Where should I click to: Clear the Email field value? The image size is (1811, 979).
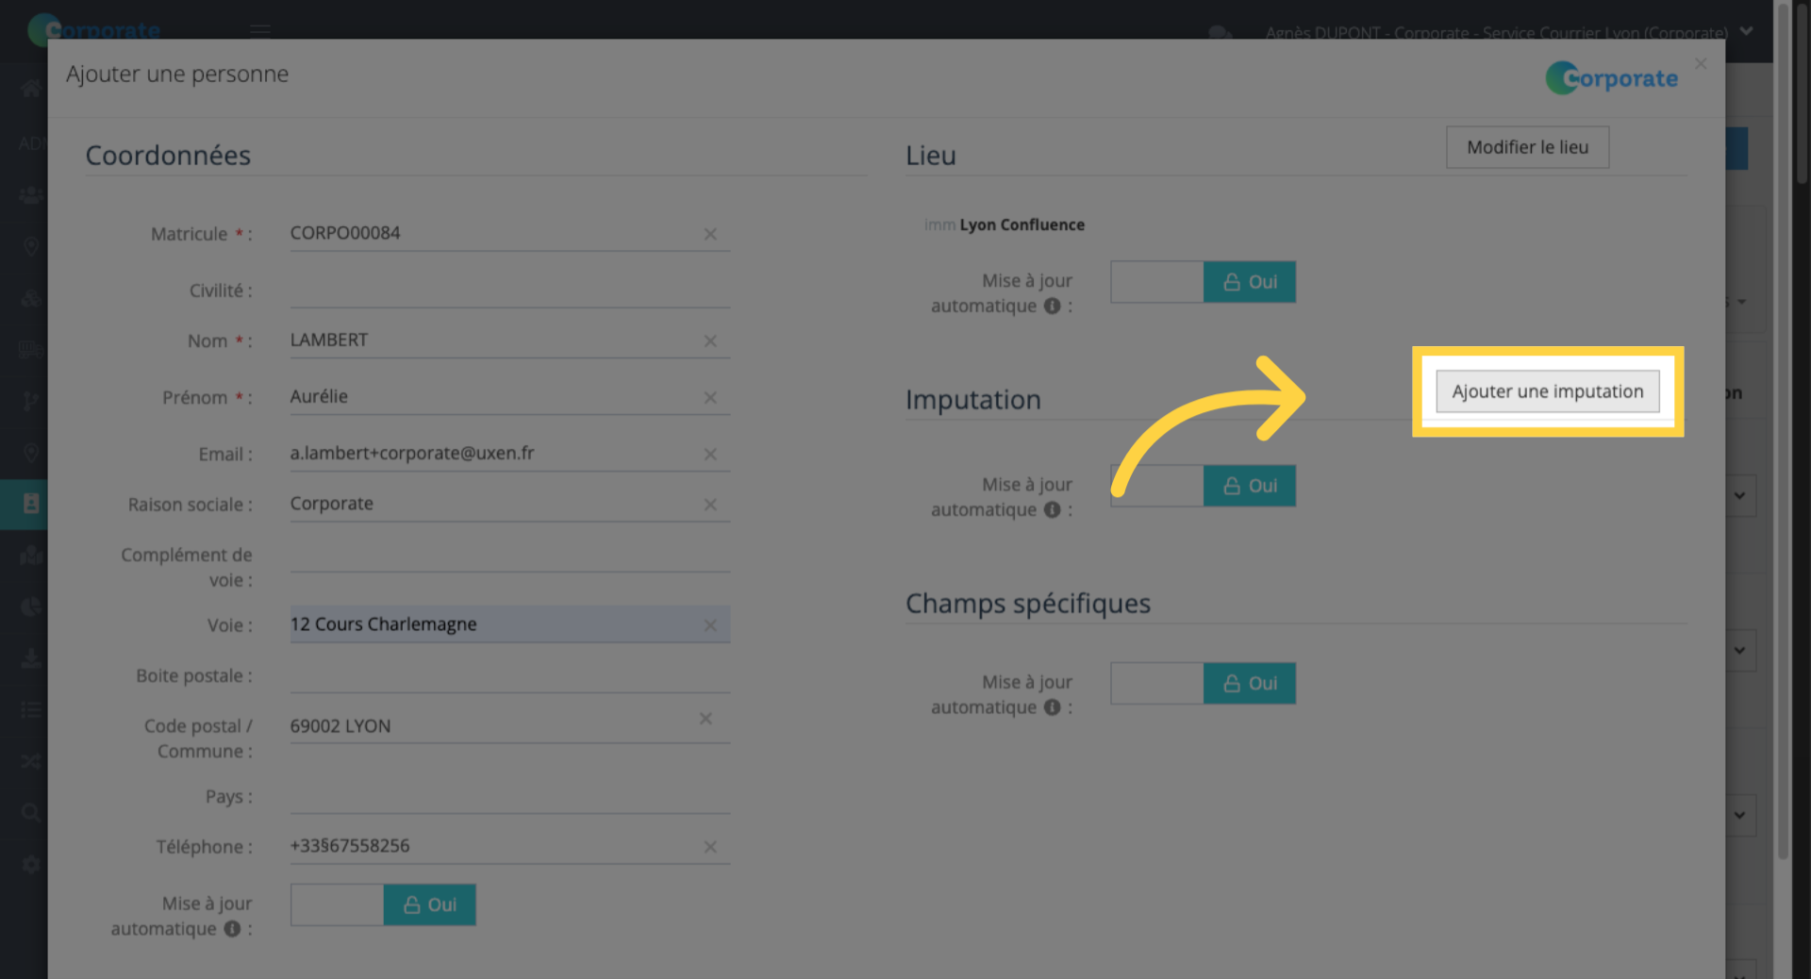click(x=710, y=455)
